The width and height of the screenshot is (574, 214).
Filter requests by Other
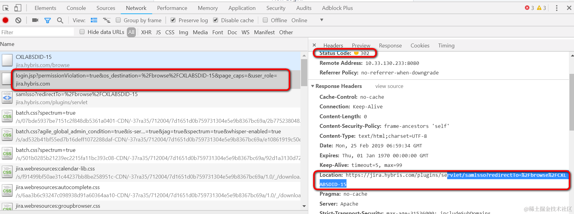tap(286, 32)
